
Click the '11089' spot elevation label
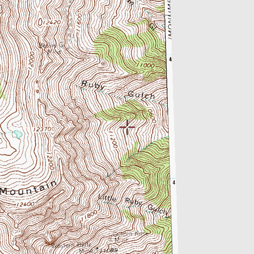[109, 250]
